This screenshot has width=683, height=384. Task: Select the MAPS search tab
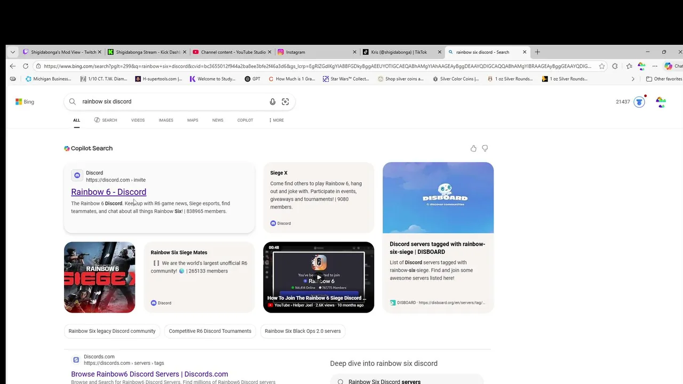(193, 120)
